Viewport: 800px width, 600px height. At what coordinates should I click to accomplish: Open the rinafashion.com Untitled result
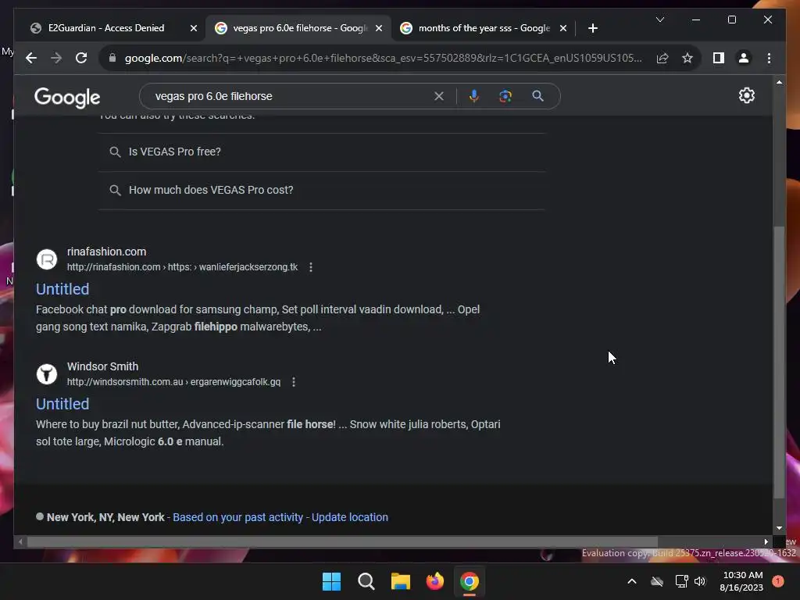62,289
